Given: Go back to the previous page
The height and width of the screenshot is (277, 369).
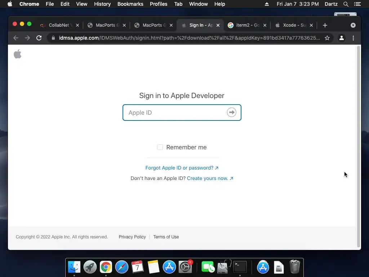Looking at the screenshot, I should point(16,38).
